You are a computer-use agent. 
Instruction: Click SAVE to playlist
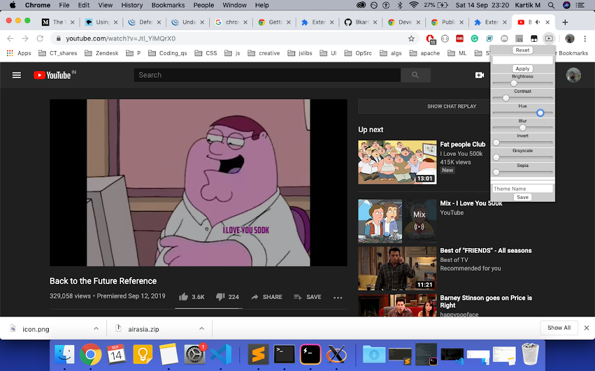pos(308,297)
